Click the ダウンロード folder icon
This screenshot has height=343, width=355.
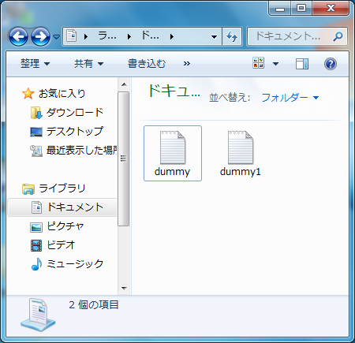point(36,113)
